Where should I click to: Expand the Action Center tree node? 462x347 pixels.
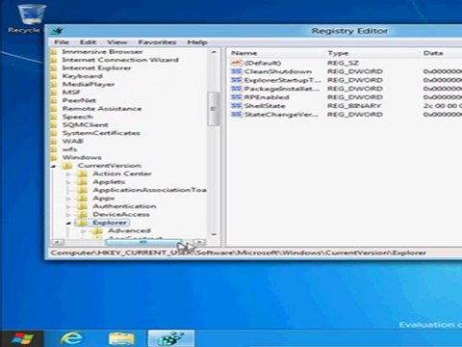click(x=68, y=174)
